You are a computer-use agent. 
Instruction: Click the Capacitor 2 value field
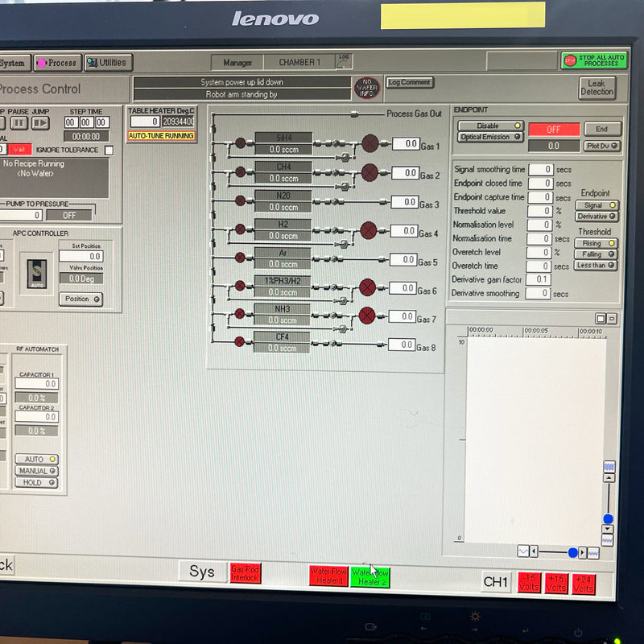point(36,417)
